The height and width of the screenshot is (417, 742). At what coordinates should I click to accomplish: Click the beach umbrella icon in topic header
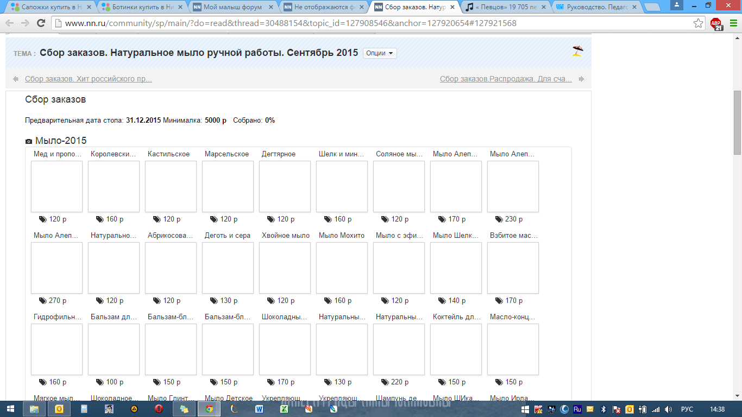pos(577,51)
